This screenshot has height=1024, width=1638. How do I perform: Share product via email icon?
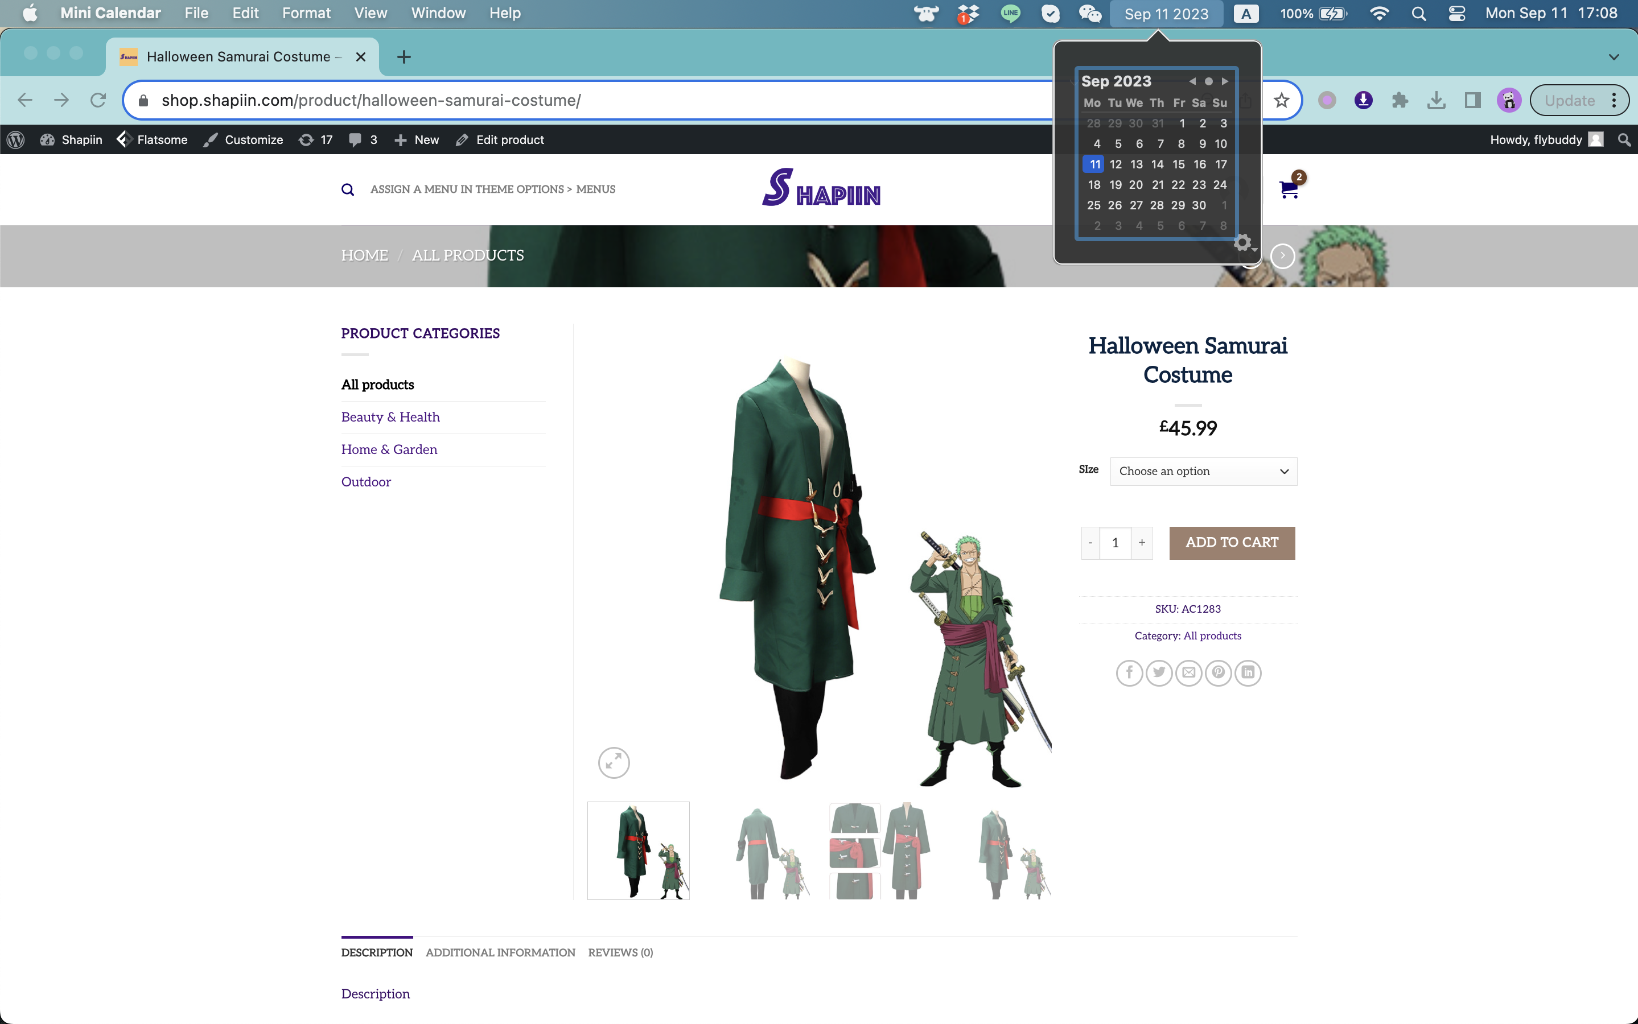pos(1189,672)
